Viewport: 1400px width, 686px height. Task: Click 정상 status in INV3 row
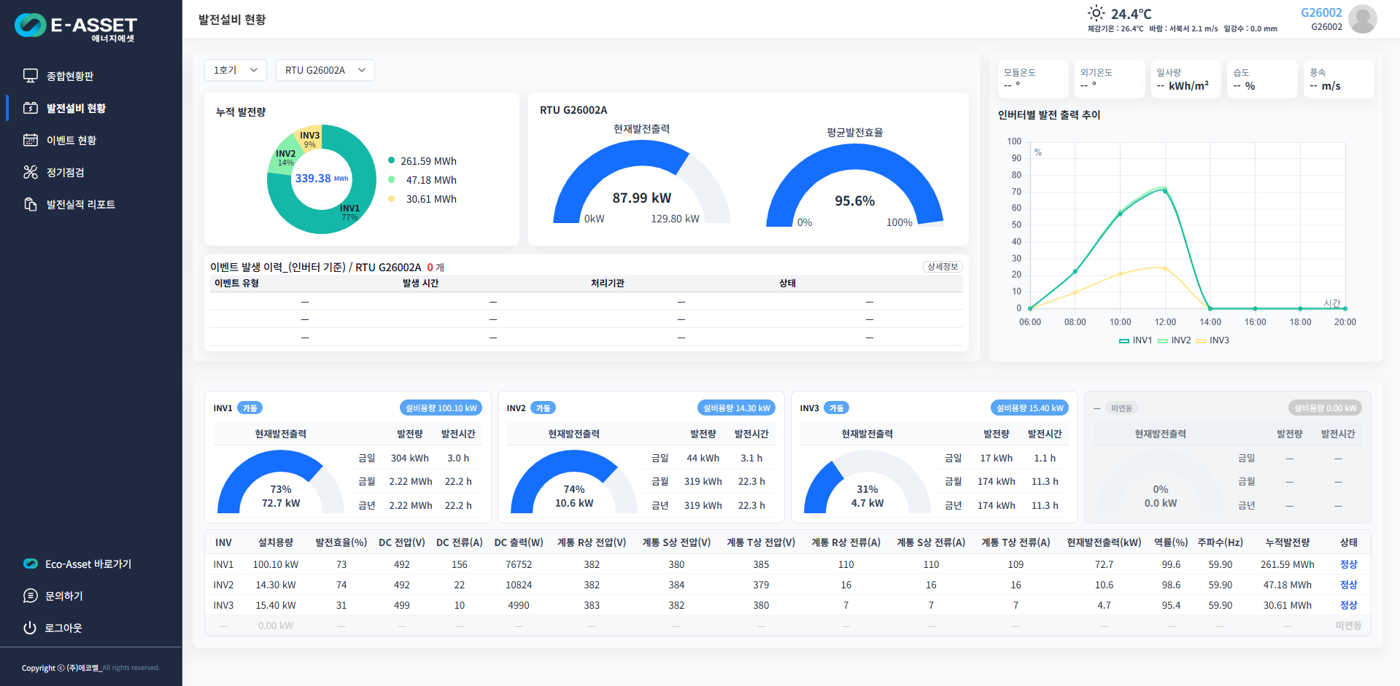click(1348, 605)
